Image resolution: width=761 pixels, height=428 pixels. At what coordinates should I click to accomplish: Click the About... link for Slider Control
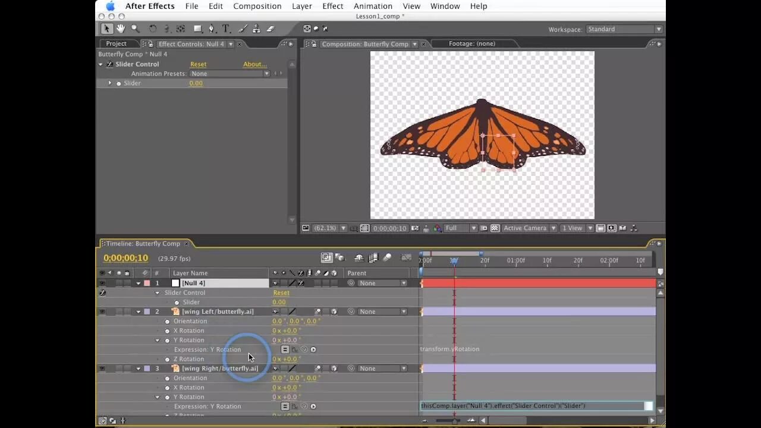(x=254, y=64)
